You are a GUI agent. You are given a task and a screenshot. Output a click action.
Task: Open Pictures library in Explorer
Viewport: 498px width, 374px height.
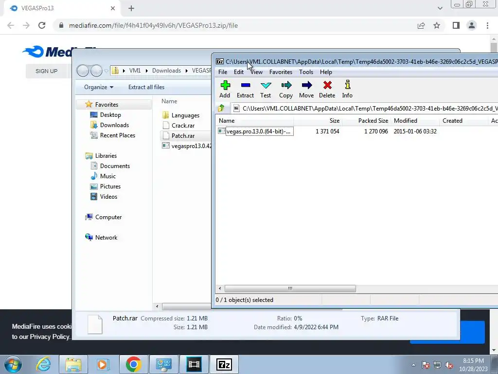coord(110,187)
